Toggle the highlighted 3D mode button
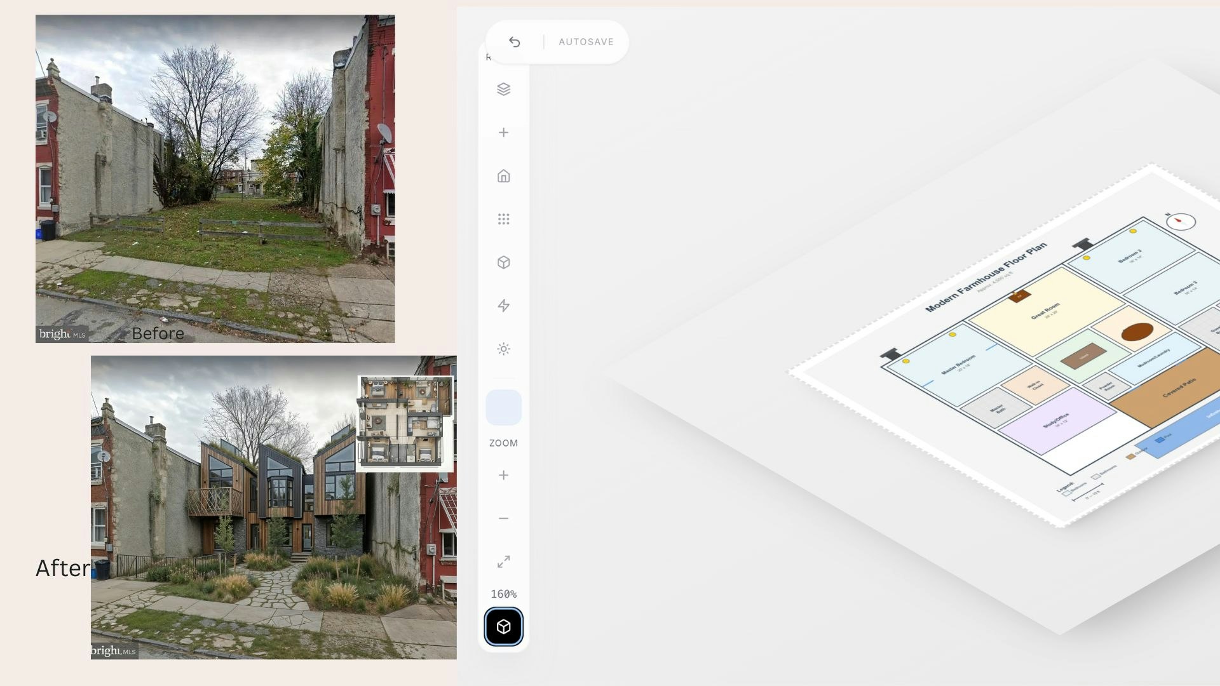The height and width of the screenshot is (686, 1220). [503, 627]
